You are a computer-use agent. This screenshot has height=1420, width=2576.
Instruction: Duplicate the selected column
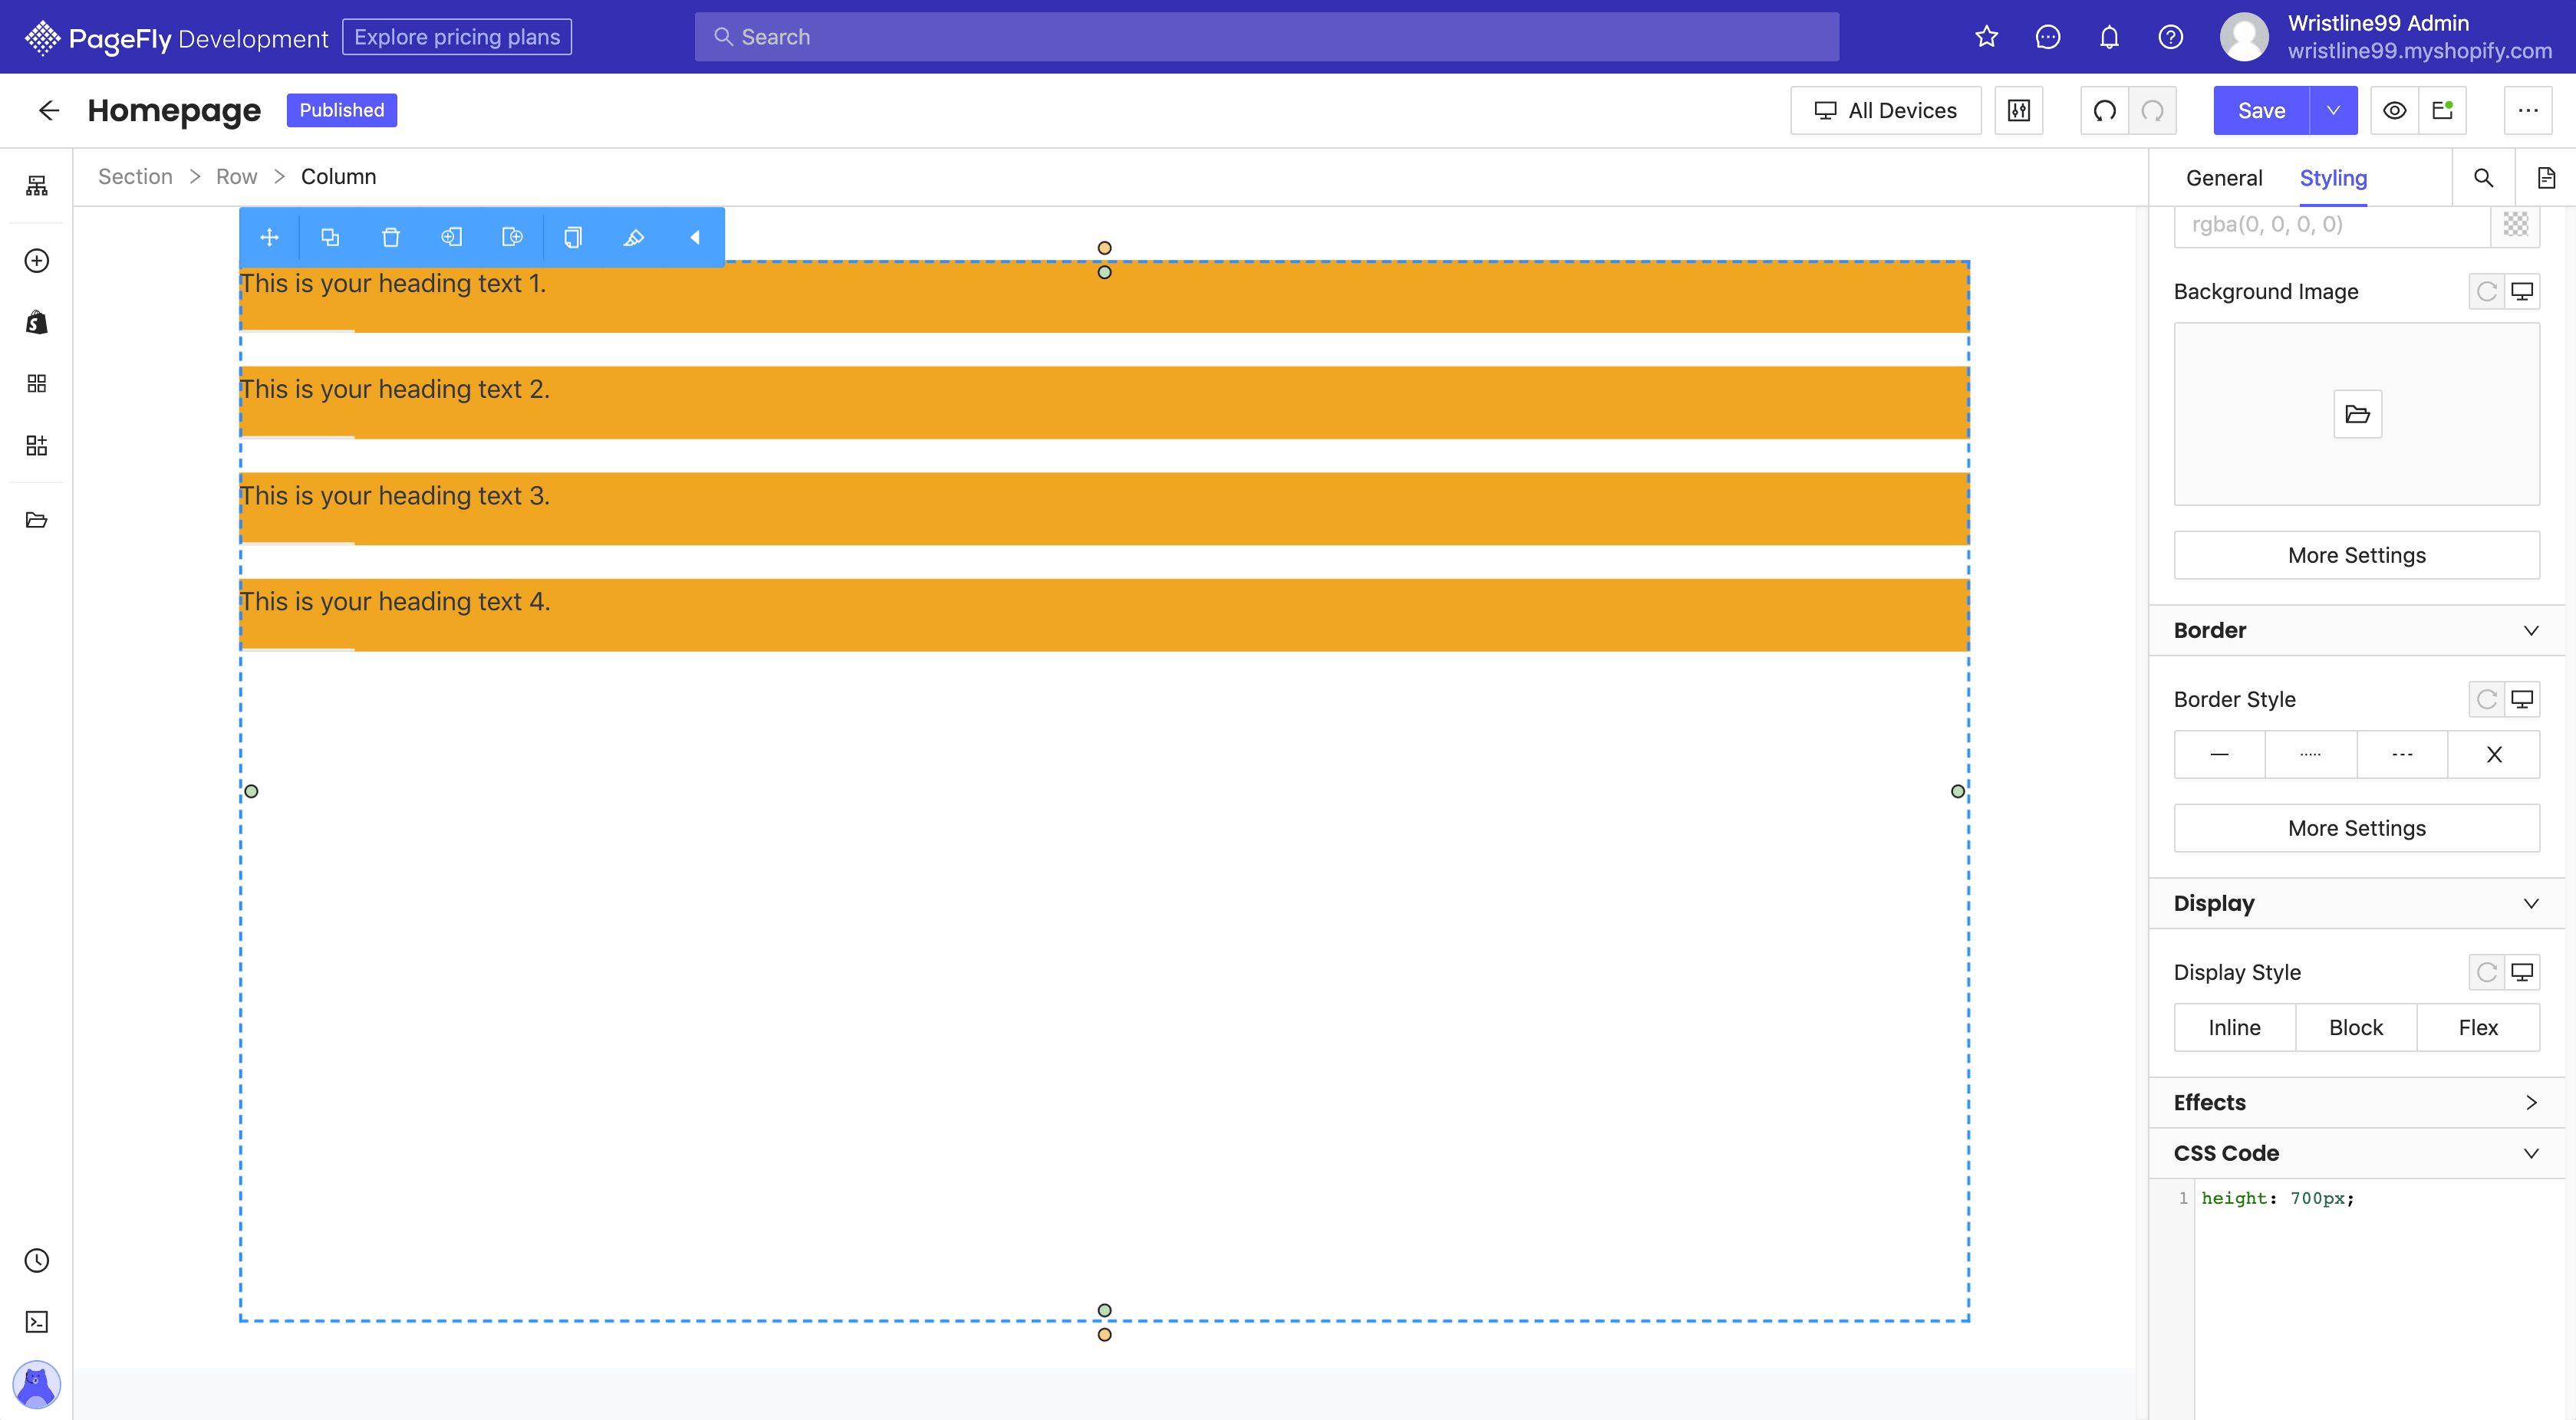tap(330, 237)
